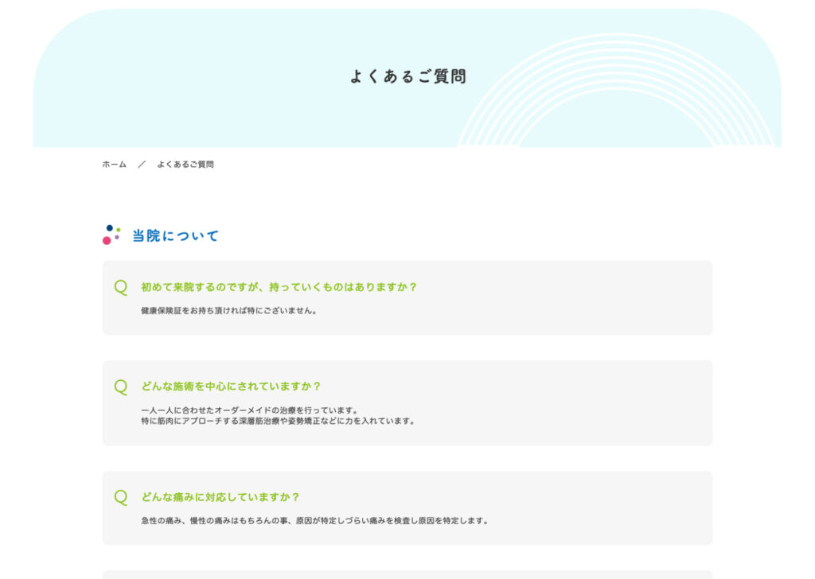This screenshot has height=579, width=815.
Task: Click the breadcrumb slash separator
Action: coord(142,165)
